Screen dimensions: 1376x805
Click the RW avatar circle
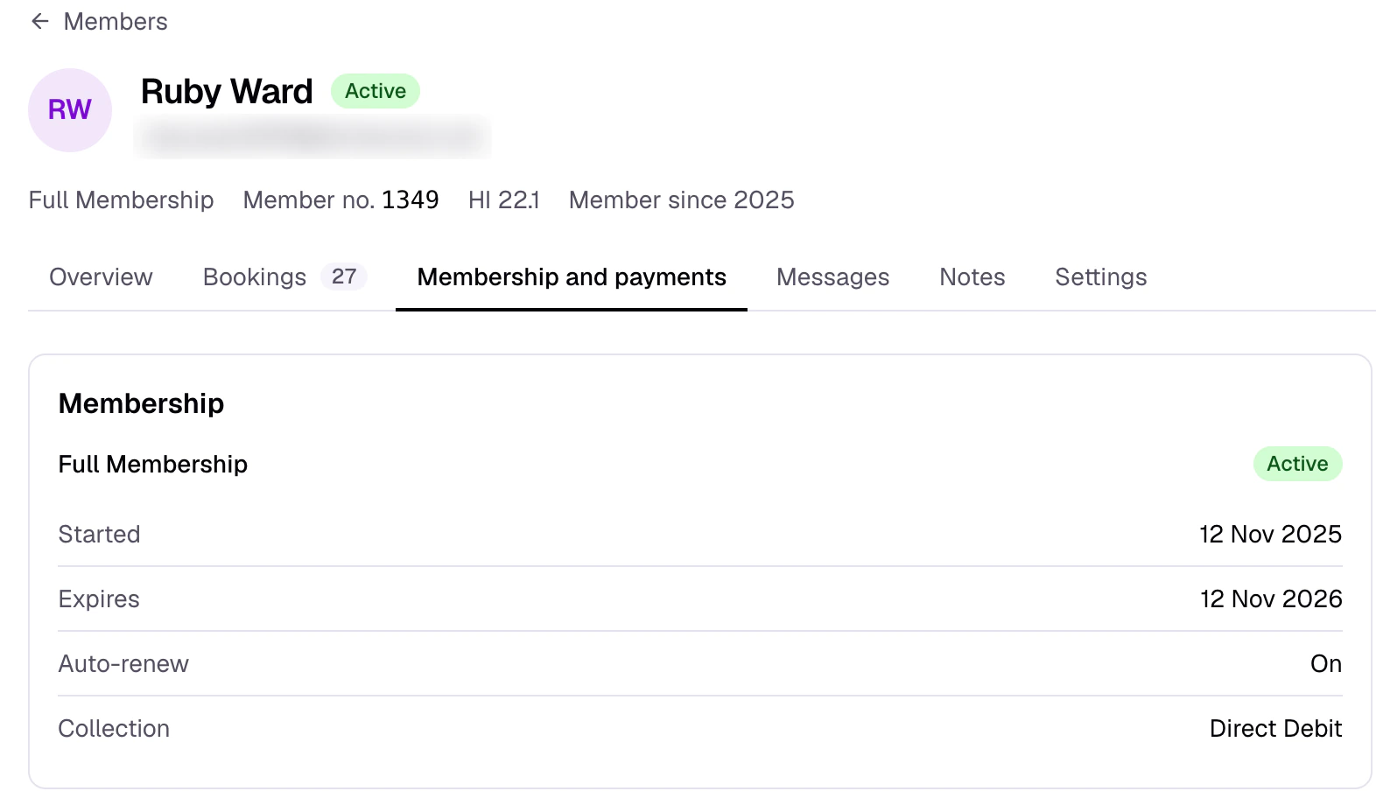pyautogui.click(x=70, y=110)
